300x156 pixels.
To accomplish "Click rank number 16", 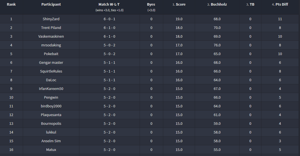I will (x=11, y=150).
